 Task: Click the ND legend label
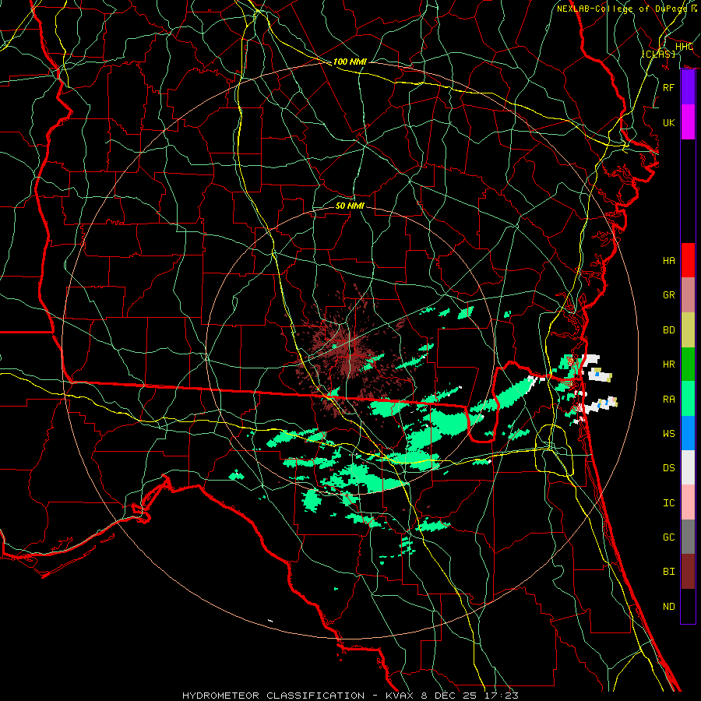pyautogui.click(x=669, y=607)
